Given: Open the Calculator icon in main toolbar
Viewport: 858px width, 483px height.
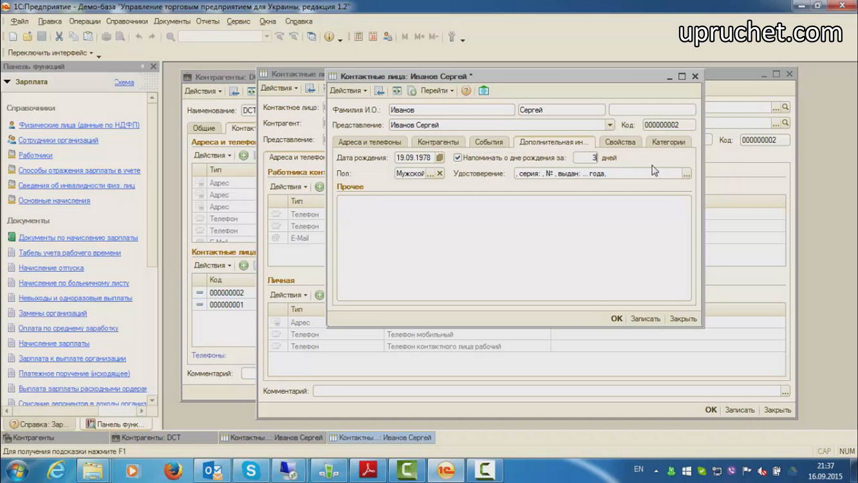Looking at the screenshot, I should tap(359, 37).
